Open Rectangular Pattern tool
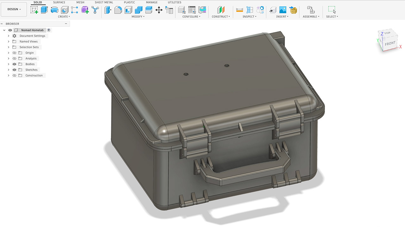Image resolution: width=405 pixels, height=227 pixels. [x=75, y=10]
